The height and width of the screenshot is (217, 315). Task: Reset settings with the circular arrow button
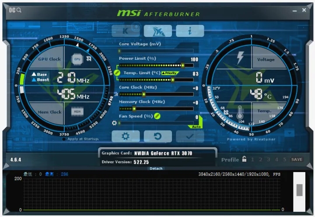point(158,136)
